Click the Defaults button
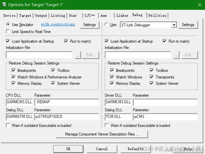This screenshot has width=205, height=154. coord(136,149)
